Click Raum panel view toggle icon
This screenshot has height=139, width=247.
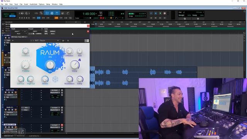click(x=86, y=41)
